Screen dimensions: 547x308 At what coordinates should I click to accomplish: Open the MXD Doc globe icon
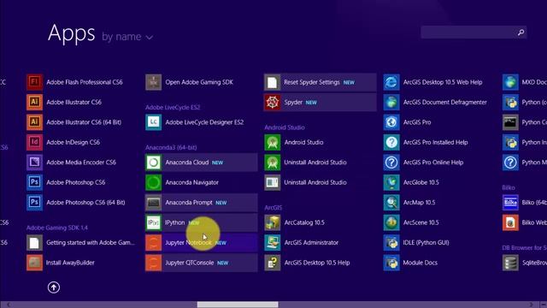tap(510, 82)
